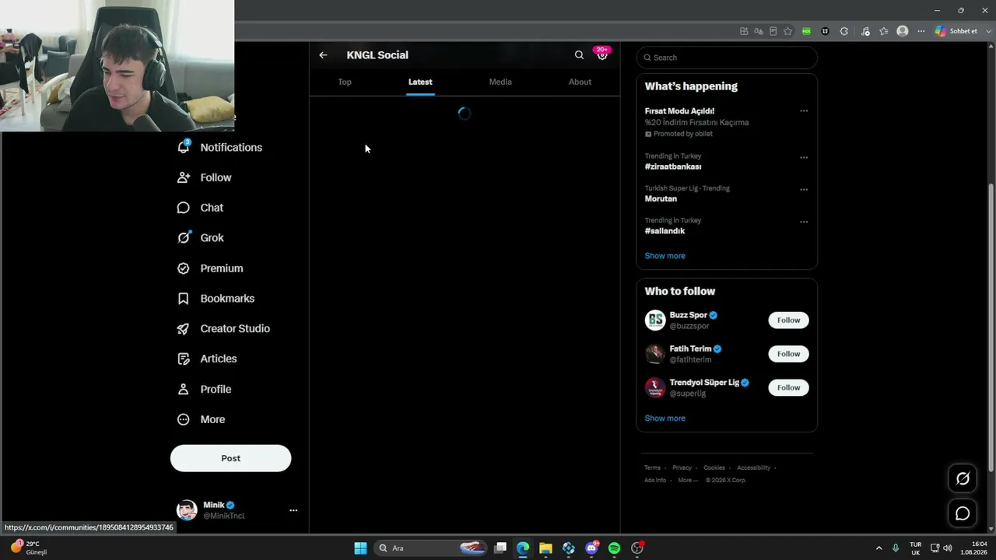Viewport: 996px width, 560px height.
Task: Translate this page via toolbar icon
Action: 759,31
